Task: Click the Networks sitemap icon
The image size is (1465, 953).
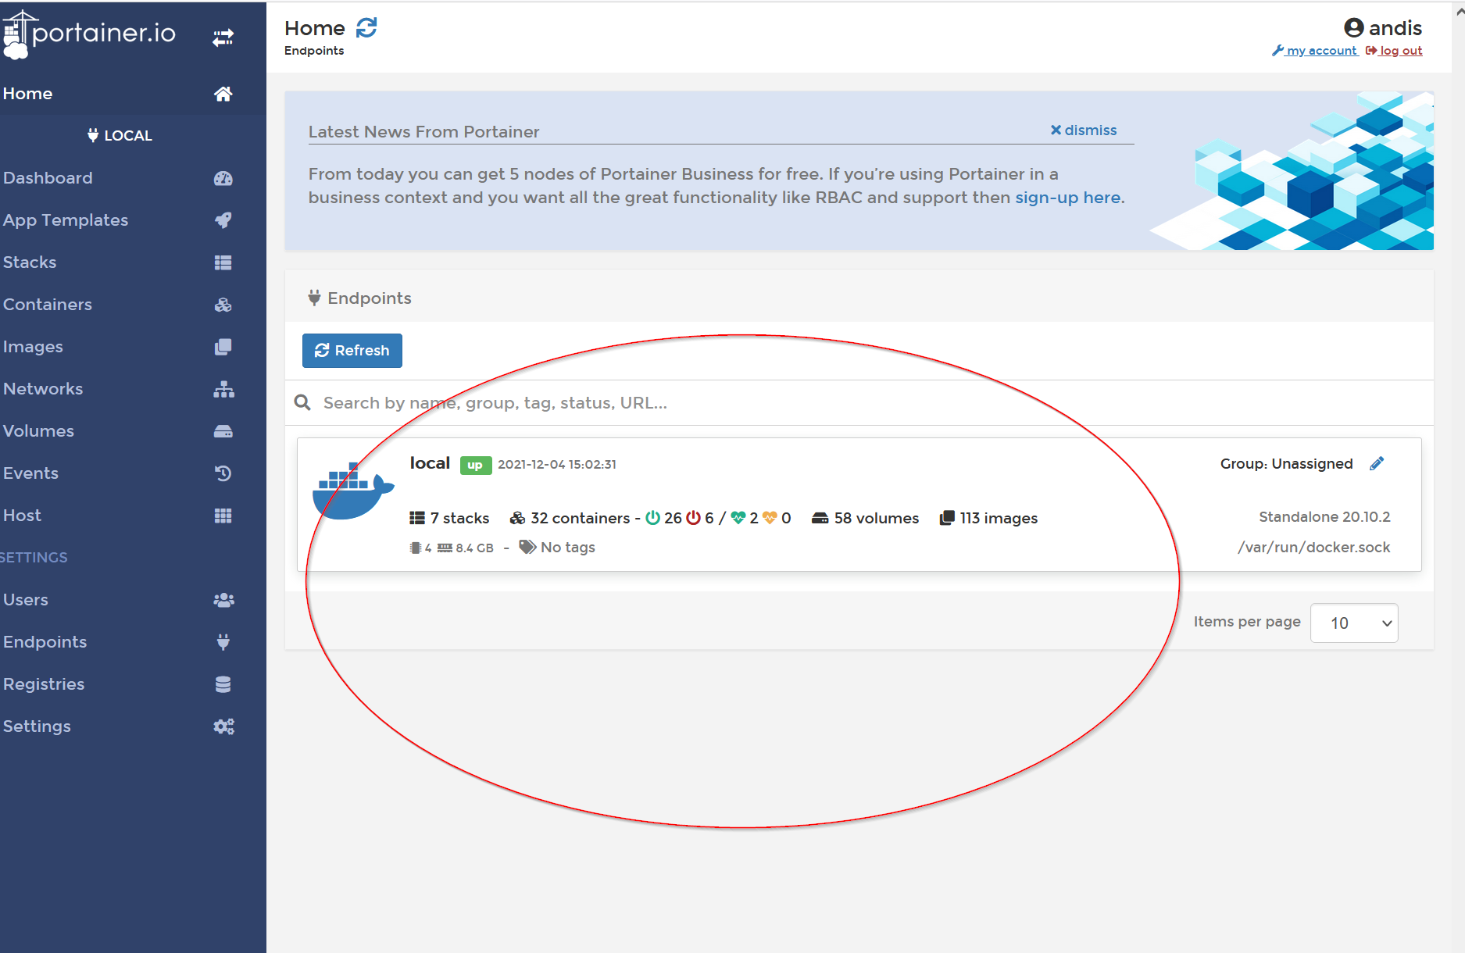Action: coord(223,389)
